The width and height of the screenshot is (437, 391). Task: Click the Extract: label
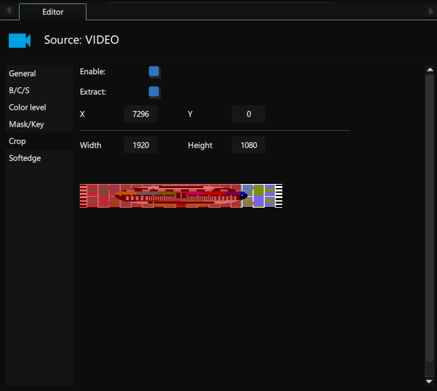93,92
